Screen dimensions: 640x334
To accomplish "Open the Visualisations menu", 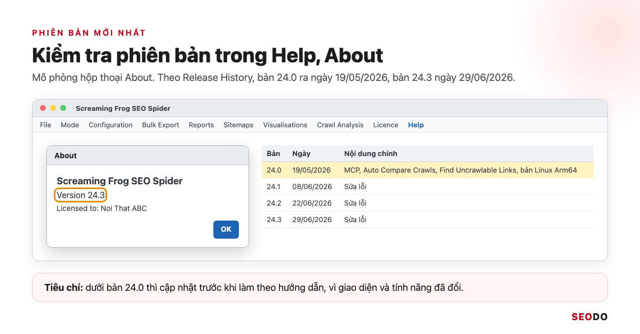I will (285, 125).
